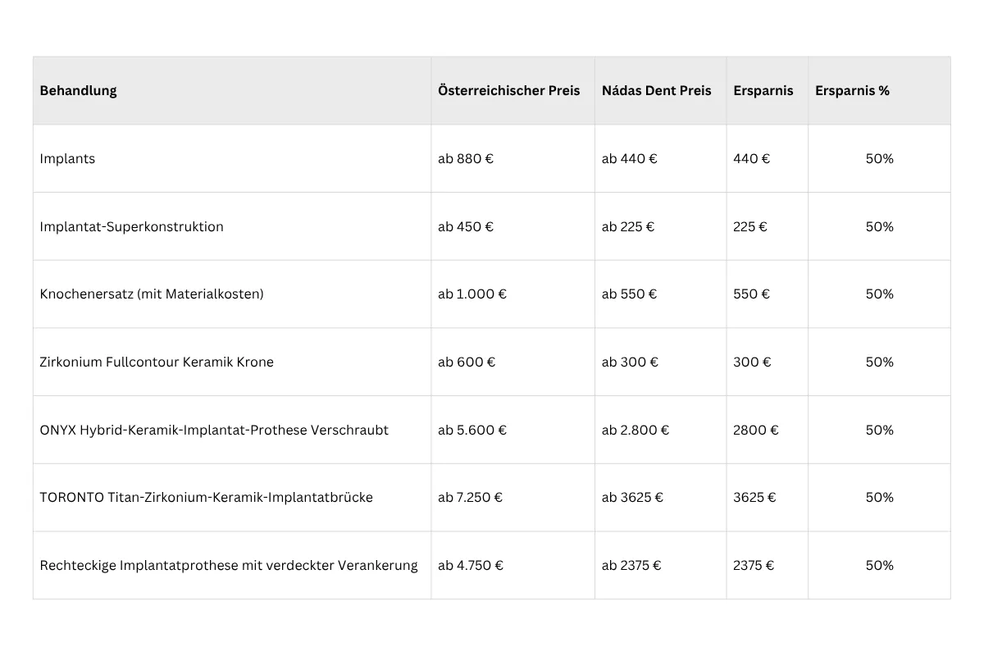The height and width of the screenshot is (656, 984).
Task: Select the ONYX Hybrid-Keramik-Implantat-Prothese row
Action: (x=492, y=430)
